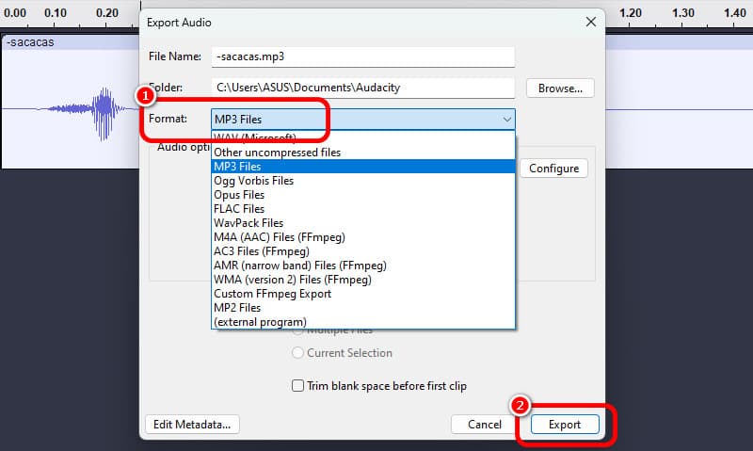Close the Export Audio dialog
753x451 pixels.
click(x=591, y=22)
